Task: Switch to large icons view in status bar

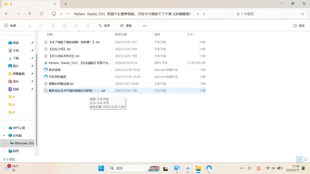Action: pos(306,159)
